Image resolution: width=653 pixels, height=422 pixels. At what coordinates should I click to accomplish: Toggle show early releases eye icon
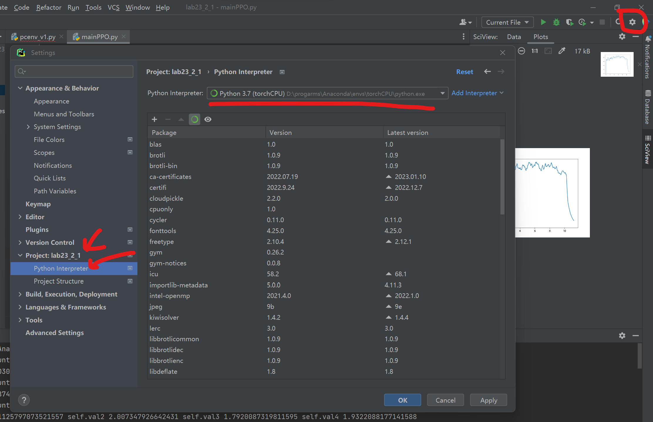[x=208, y=119]
